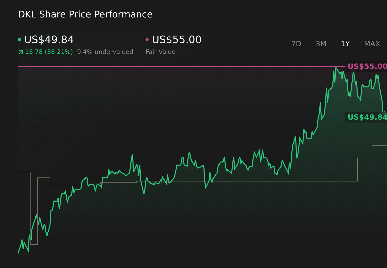Open the 7D time range view
Image resolution: width=387 pixels, height=268 pixels.
click(296, 44)
